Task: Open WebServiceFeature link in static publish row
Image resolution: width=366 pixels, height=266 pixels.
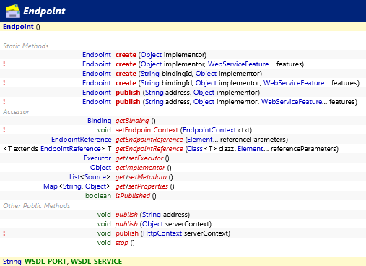Action: [x=292, y=102]
